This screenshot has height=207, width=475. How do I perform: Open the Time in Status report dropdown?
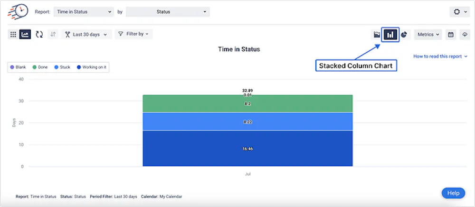pyautogui.click(x=83, y=11)
